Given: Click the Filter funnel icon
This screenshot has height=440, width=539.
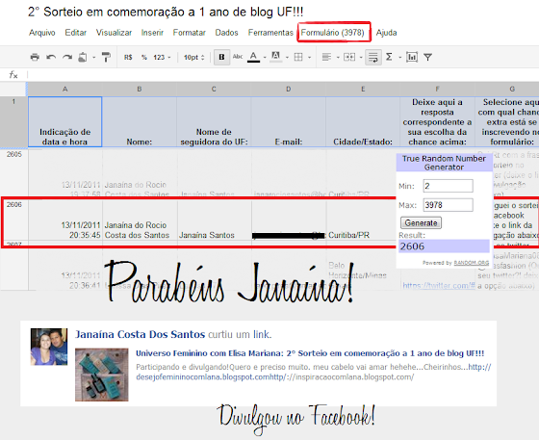Looking at the screenshot, I should point(427,57).
